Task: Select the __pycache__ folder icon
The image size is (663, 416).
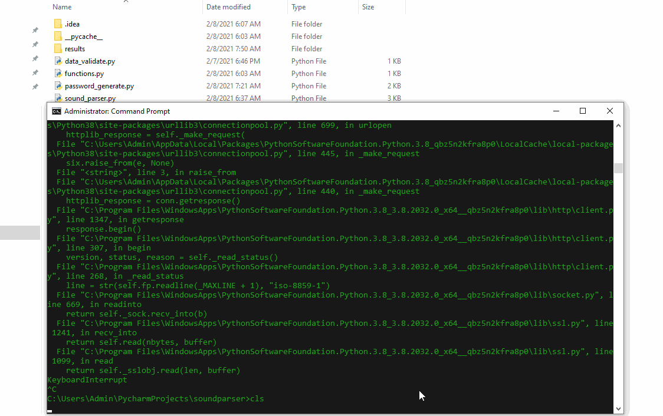Action: click(58, 36)
